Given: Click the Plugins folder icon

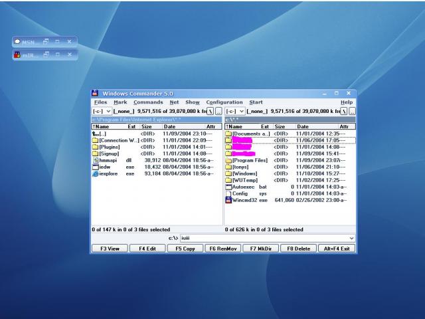Looking at the screenshot, I should point(95,147).
